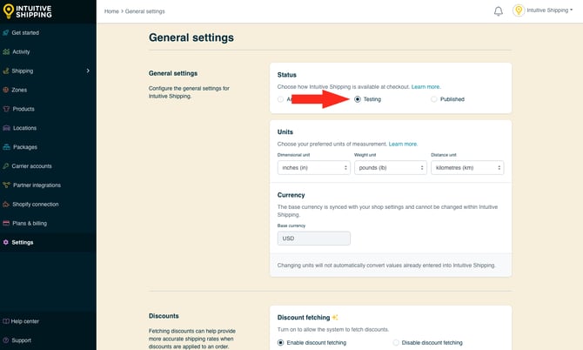This screenshot has width=583, height=350.
Task: Click the Intuitive Shipping logo
Action: point(27,11)
